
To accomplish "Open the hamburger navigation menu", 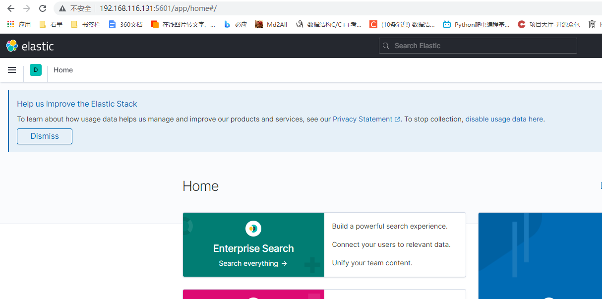I will 12,70.
